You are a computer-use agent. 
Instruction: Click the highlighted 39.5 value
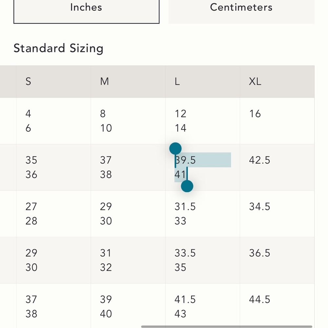click(185, 160)
